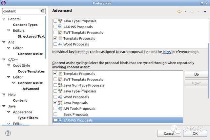This screenshot has height=140, width=210.
Task: Click the Up button
Action: 196,74
